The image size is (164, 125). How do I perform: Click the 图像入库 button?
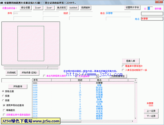pyautogui.click(x=131, y=61)
